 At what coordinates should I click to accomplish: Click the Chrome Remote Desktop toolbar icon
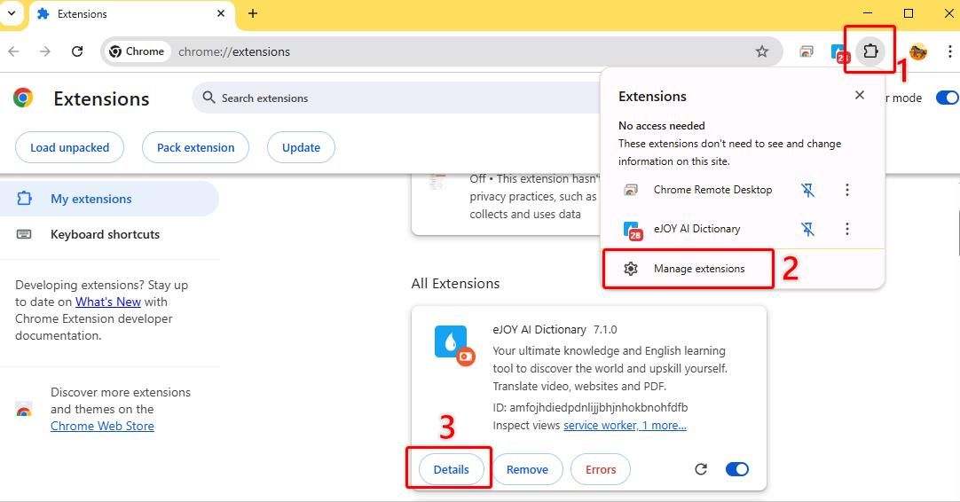(x=807, y=51)
